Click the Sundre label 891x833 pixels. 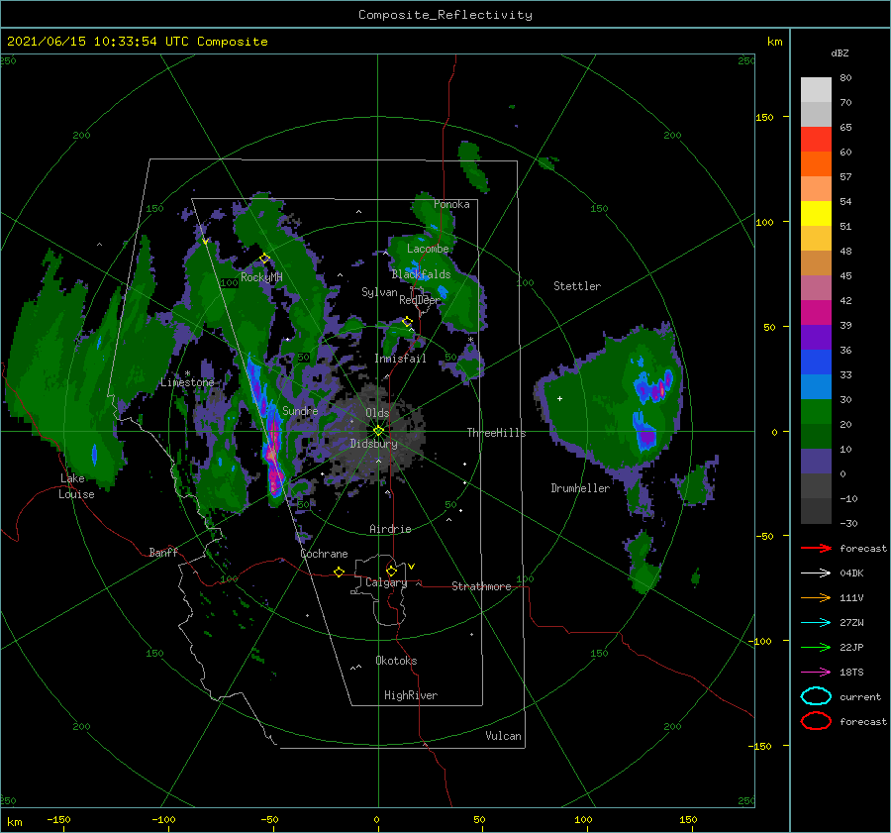point(300,410)
